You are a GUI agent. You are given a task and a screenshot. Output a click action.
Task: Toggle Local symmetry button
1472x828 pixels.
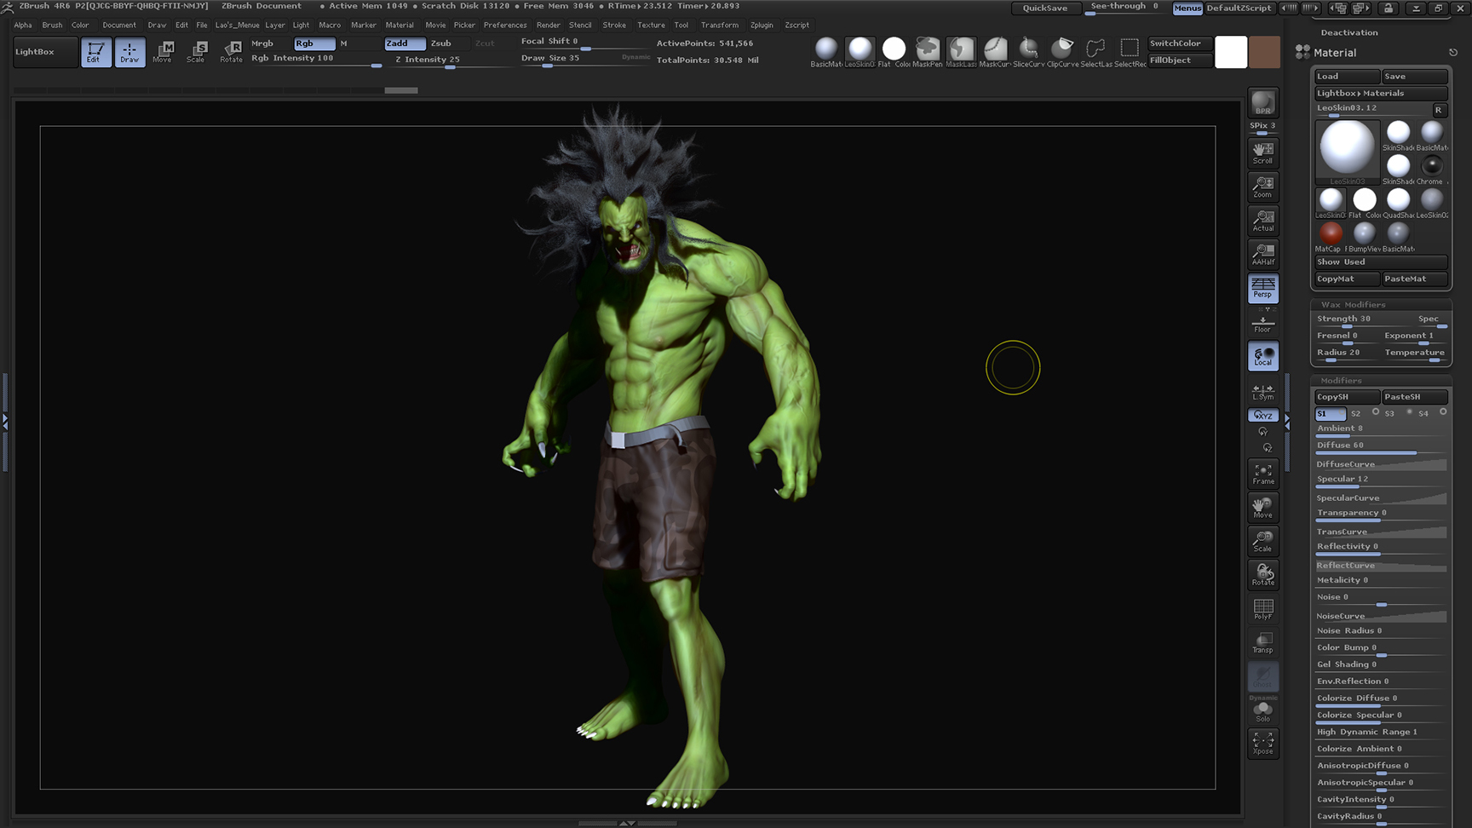(x=1263, y=356)
